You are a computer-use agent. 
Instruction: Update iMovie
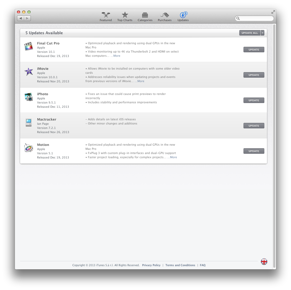(254, 75)
